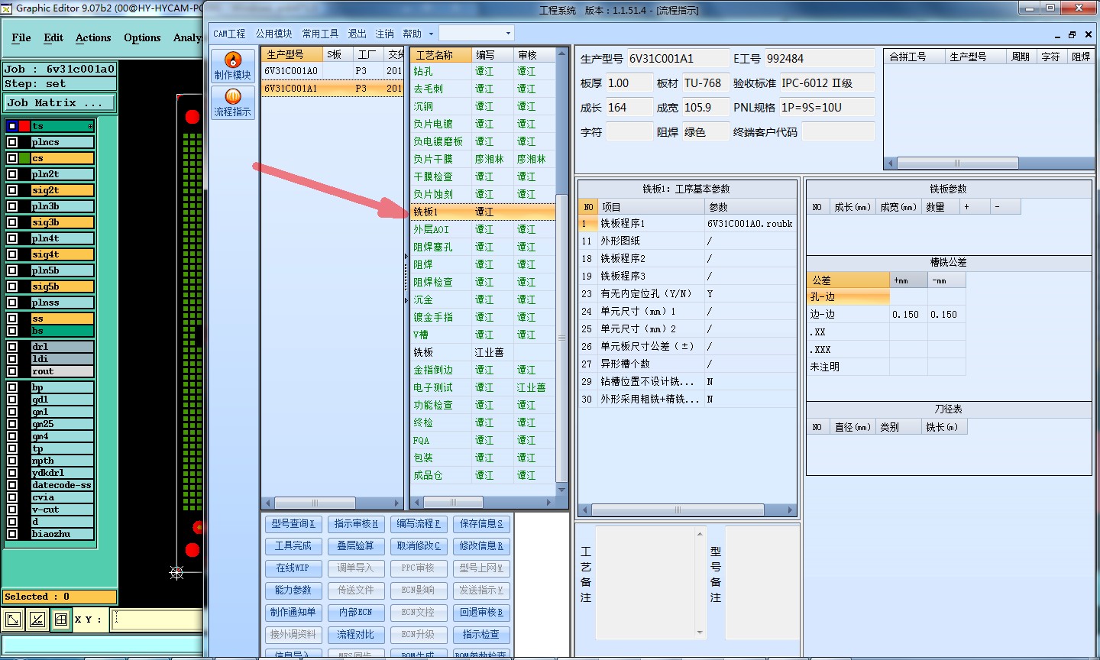Click left arrow of 合拼工号 table scrollbar
Image resolution: width=1100 pixels, height=660 pixels.
tap(890, 163)
